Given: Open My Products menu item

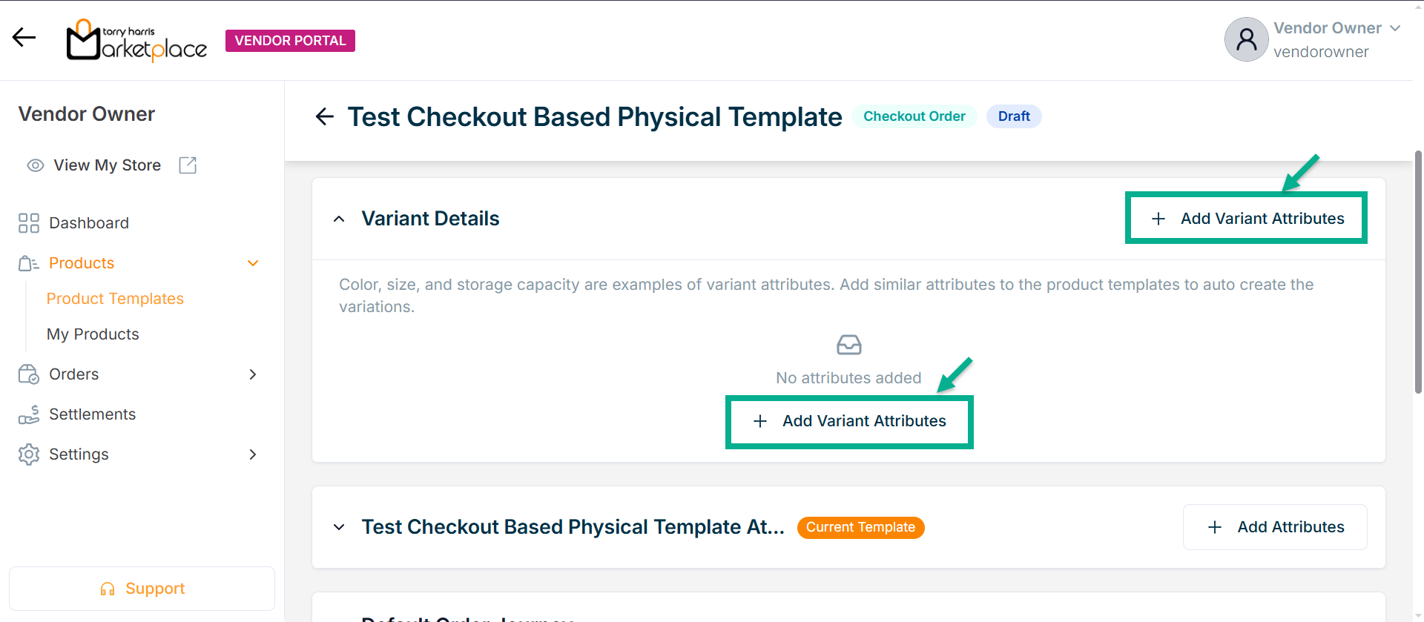Looking at the screenshot, I should (x=93, y=334).
